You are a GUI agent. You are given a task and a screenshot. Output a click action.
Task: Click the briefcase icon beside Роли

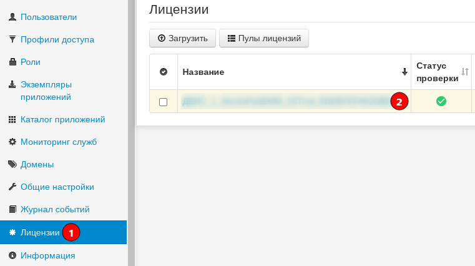tap(12, 62)
